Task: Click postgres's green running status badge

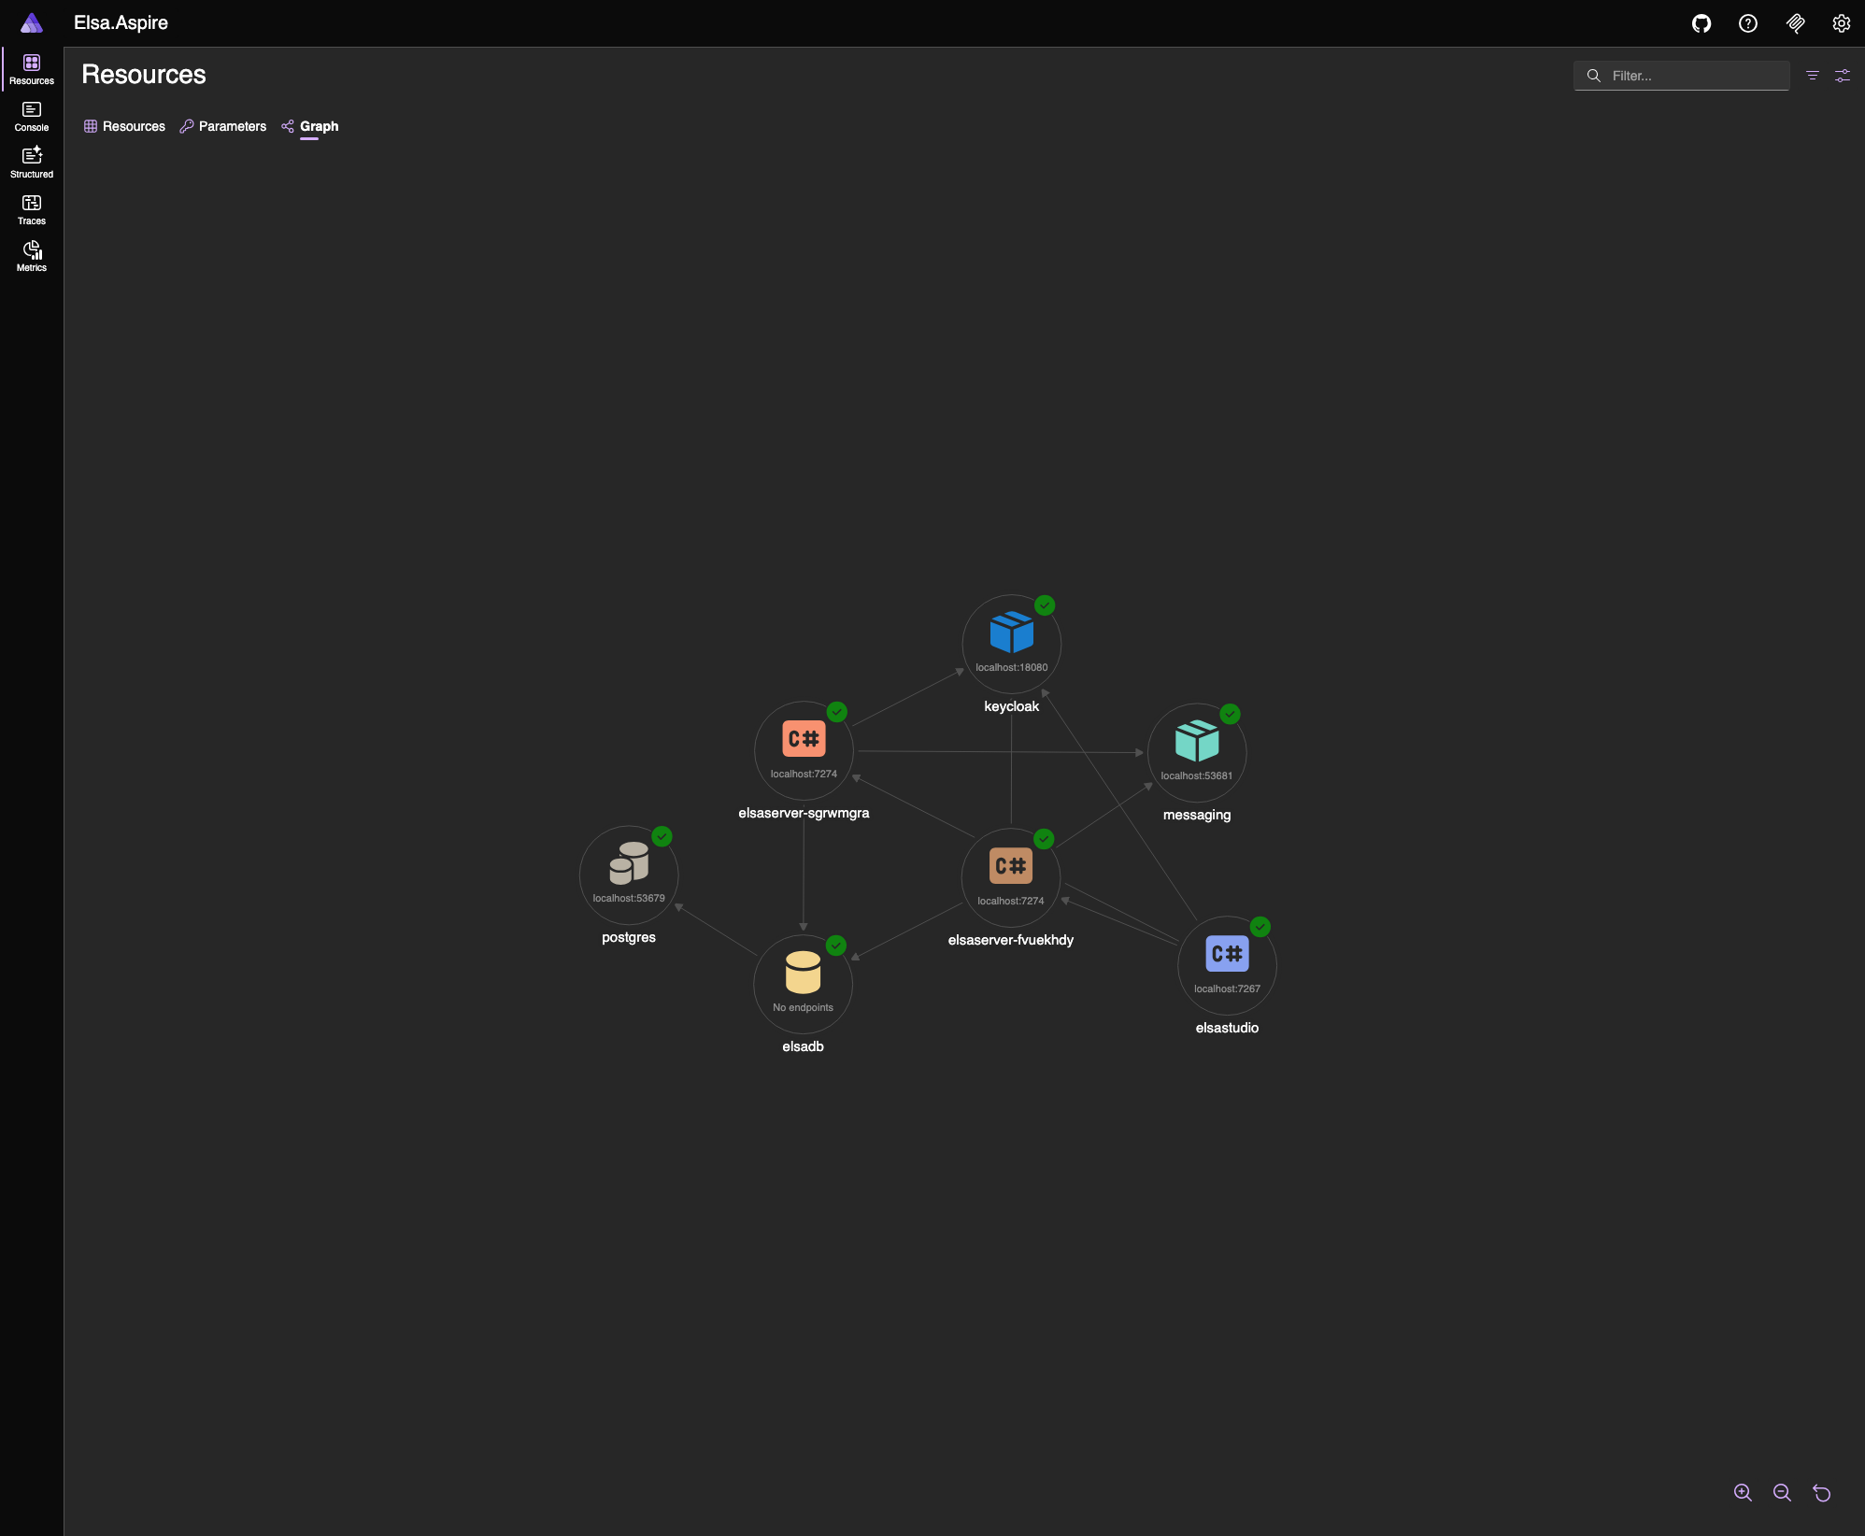Action: (x=662, y=836)
